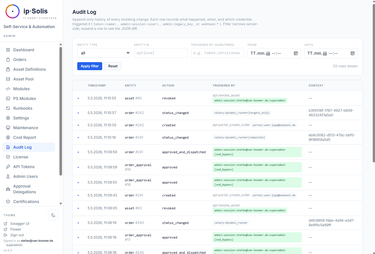
Task: Expand order #240 status_changed row
Action: 78,223
